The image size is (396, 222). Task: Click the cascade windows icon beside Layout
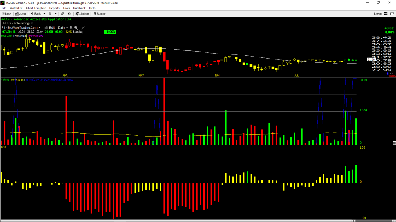(392, 13)
